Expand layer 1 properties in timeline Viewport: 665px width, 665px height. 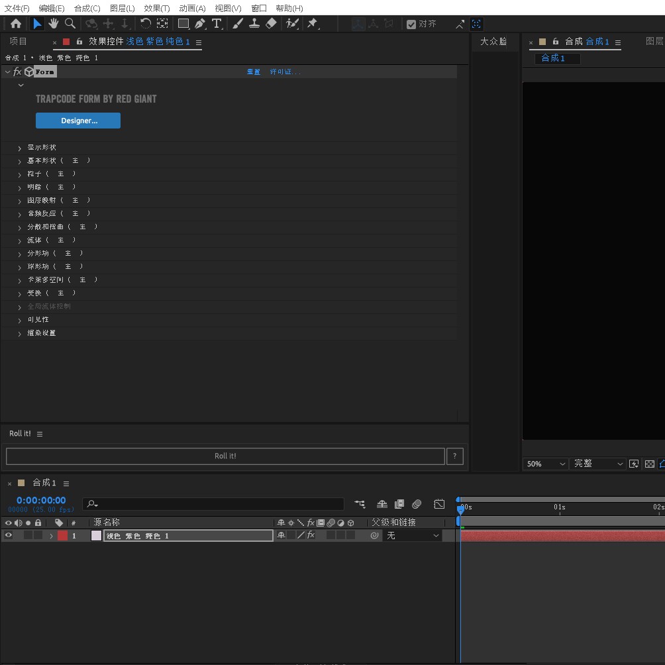[x=51, y=536]
